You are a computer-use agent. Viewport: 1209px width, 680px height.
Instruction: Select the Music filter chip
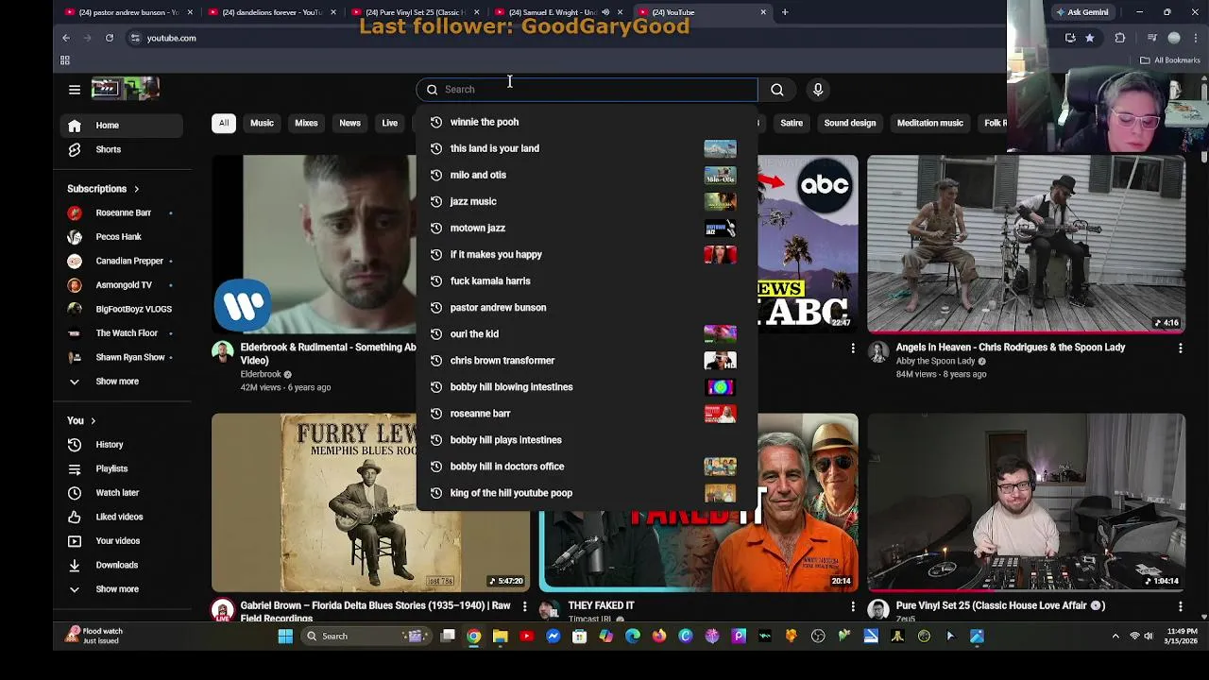(x=262, y=123)
